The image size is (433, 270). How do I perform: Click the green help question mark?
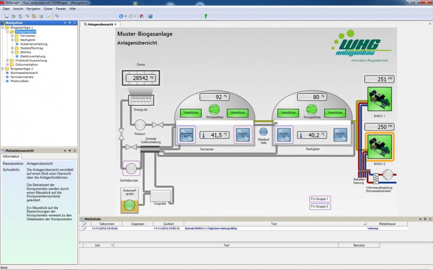tap(206, 16)
